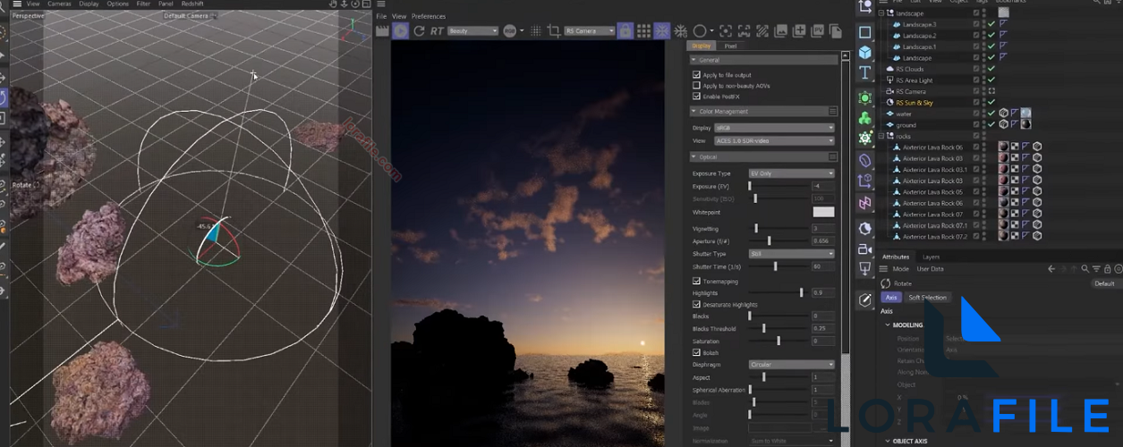
Task: Click User Data in Attributes menu
Action: (x=931, y=269)
